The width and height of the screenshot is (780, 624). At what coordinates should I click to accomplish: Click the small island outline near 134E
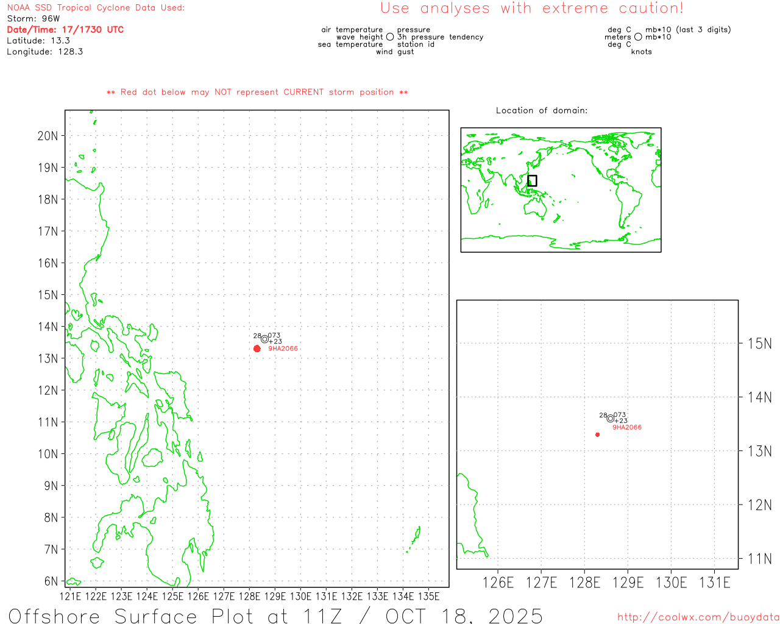point(416,537)
